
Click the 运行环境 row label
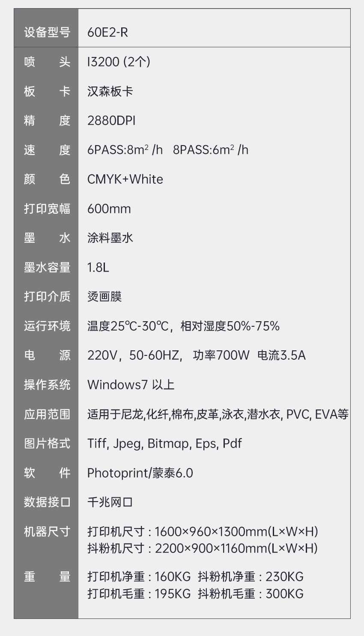[x=47, y=326]
